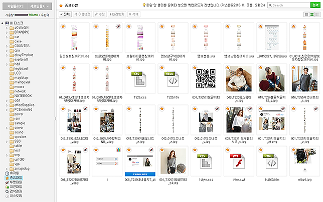Image resolution: width=323 pixels, height=202 pixels.
Task: Click hidden-eye icon on 042_017 _y.jpg
Action: pos(217,108)
